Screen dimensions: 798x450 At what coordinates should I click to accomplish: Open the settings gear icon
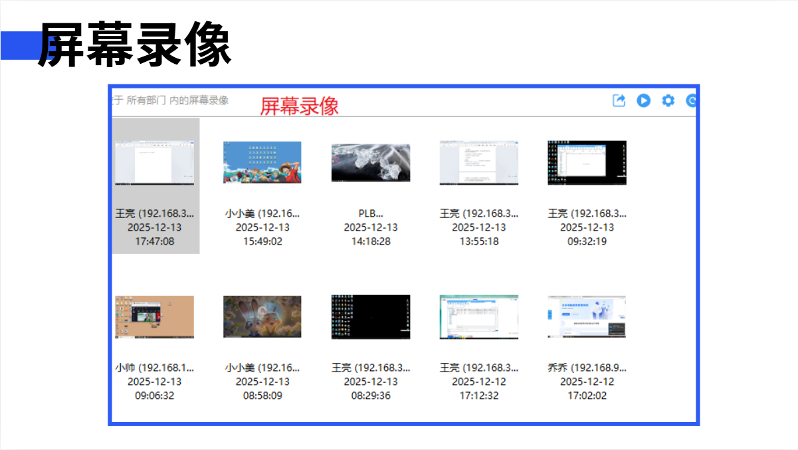[668, 100]
